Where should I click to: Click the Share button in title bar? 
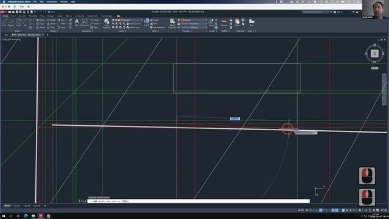[x=51, y=12]
